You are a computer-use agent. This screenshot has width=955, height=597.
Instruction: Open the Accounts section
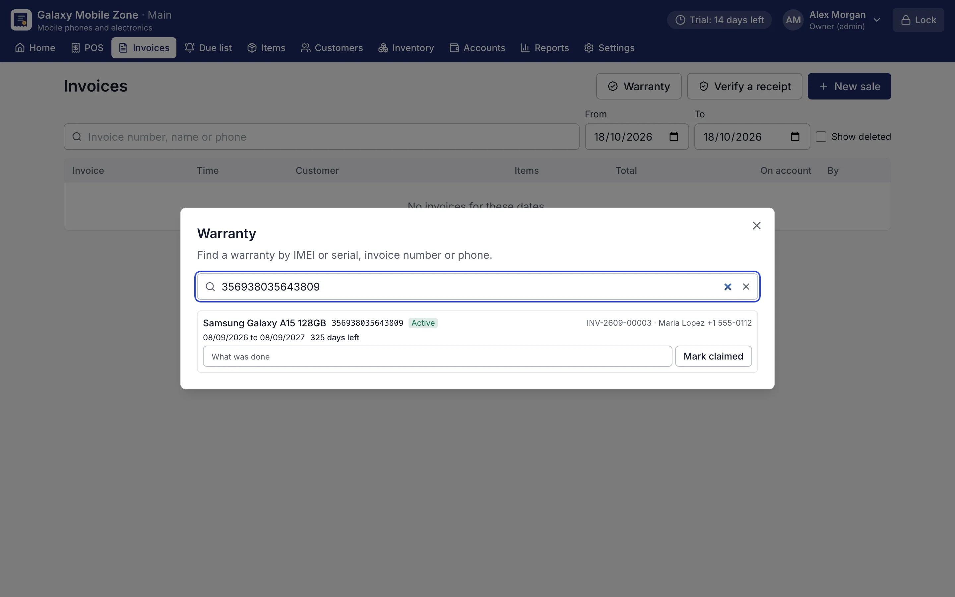click(477, 48)
